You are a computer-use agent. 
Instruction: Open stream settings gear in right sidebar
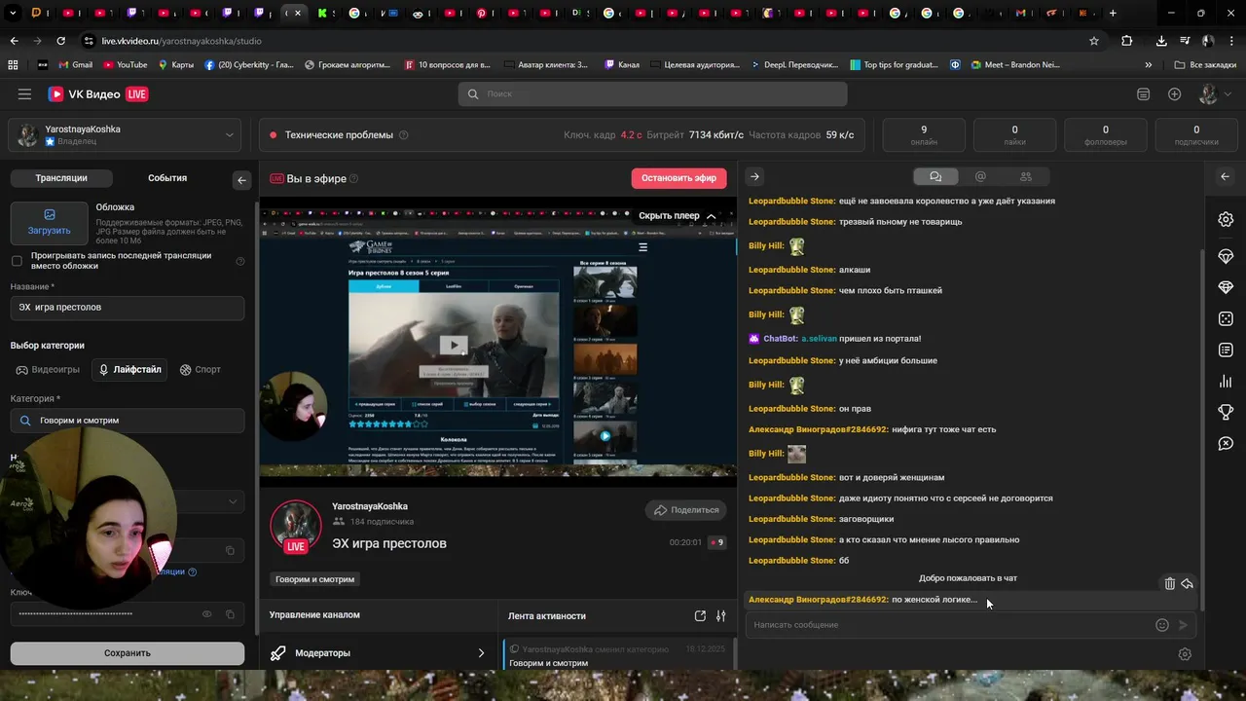1226,219
